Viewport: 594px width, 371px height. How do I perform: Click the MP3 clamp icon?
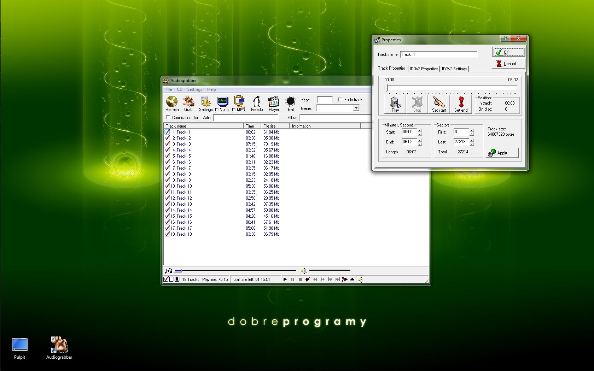tap(239, 101)
